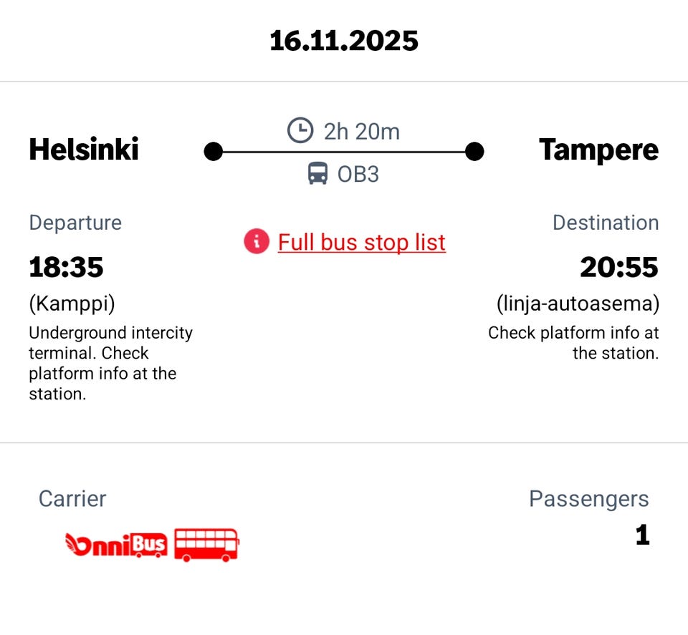
Task: Click the Carrier label
Action: pyautogui.click(x=72, y=499)
